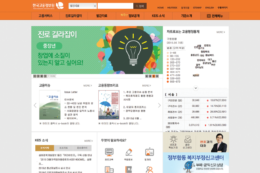Click MORE next to 고용이슈
This screenshot has height=173, width=260.
(x=87, y=85)
